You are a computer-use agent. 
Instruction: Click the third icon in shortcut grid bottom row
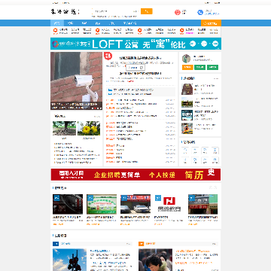pyautogui.click(x=205, y=160)
